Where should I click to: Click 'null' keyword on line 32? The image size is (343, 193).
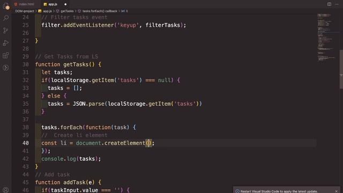click(164, 80)
